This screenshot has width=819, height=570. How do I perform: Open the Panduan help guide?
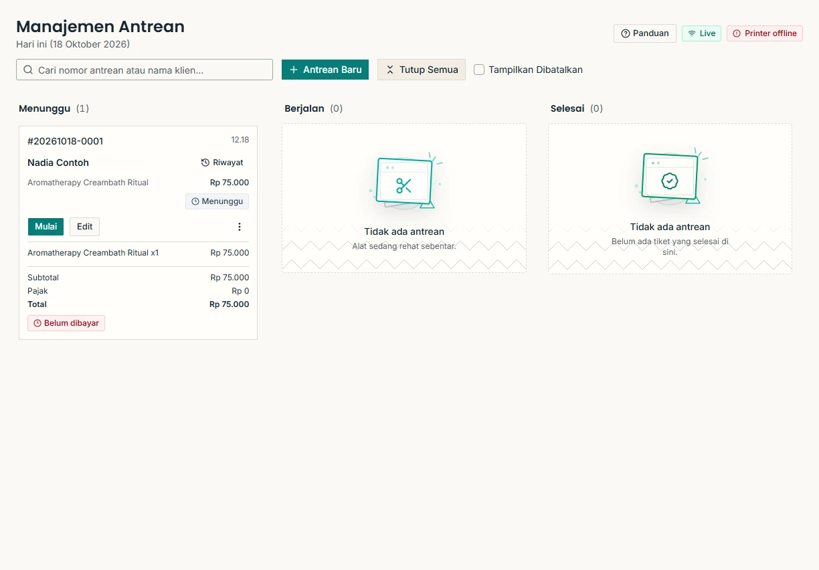click(x=645, y=33)
